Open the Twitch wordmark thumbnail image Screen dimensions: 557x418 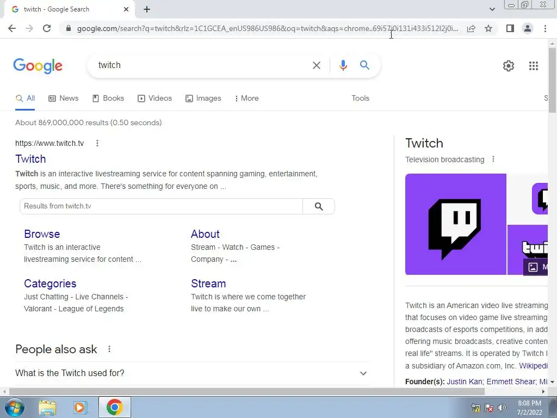click(528, 250)
